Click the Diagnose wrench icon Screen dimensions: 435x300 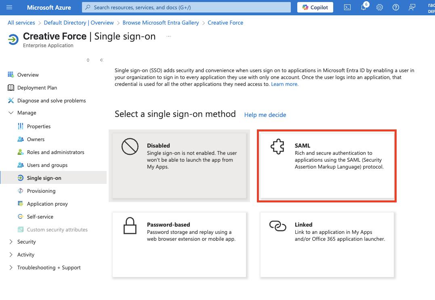click(11, 100)
